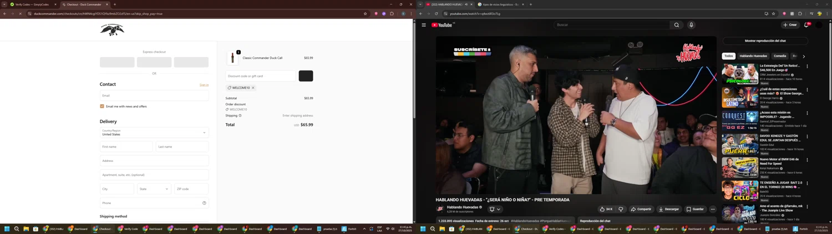Click the Shipping info question icon
832x234 pixels.
pyautogui.click(x=240, y=115)
